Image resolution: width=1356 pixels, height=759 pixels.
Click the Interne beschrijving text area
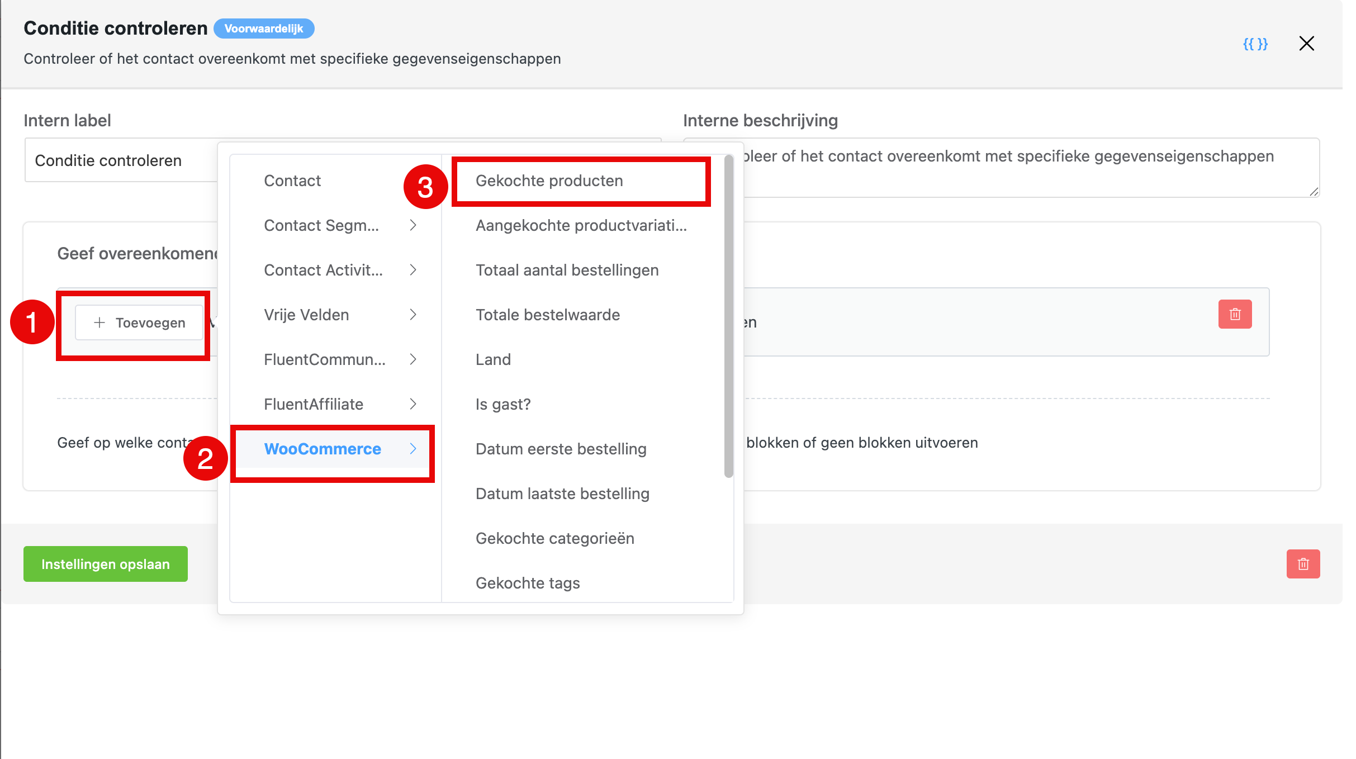pos(1032,168)
